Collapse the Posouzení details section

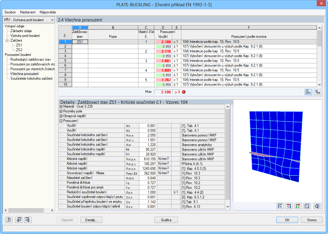coord(61,121)
